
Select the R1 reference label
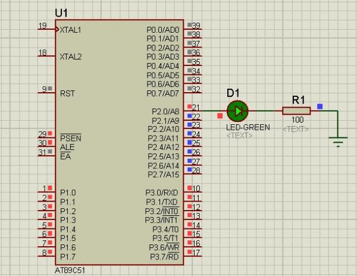298,98
